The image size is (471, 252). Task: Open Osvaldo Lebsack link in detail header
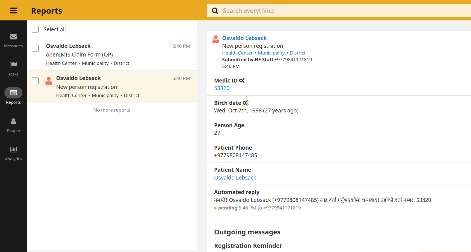pyautogui.click(x=244, y=38)
